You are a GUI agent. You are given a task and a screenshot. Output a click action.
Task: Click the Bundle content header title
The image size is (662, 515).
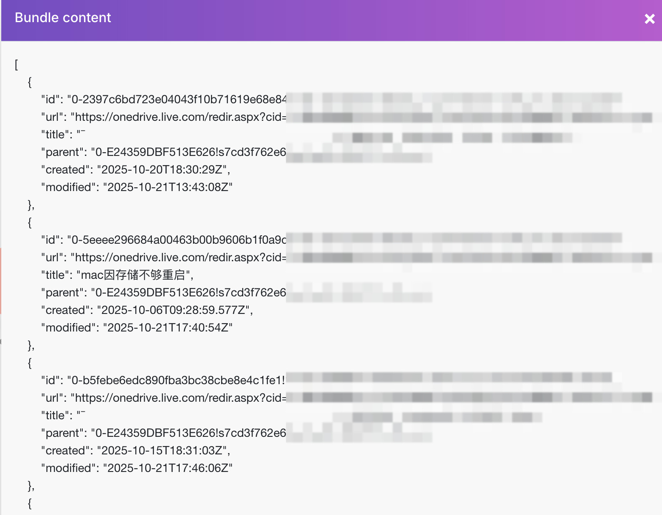63,18
